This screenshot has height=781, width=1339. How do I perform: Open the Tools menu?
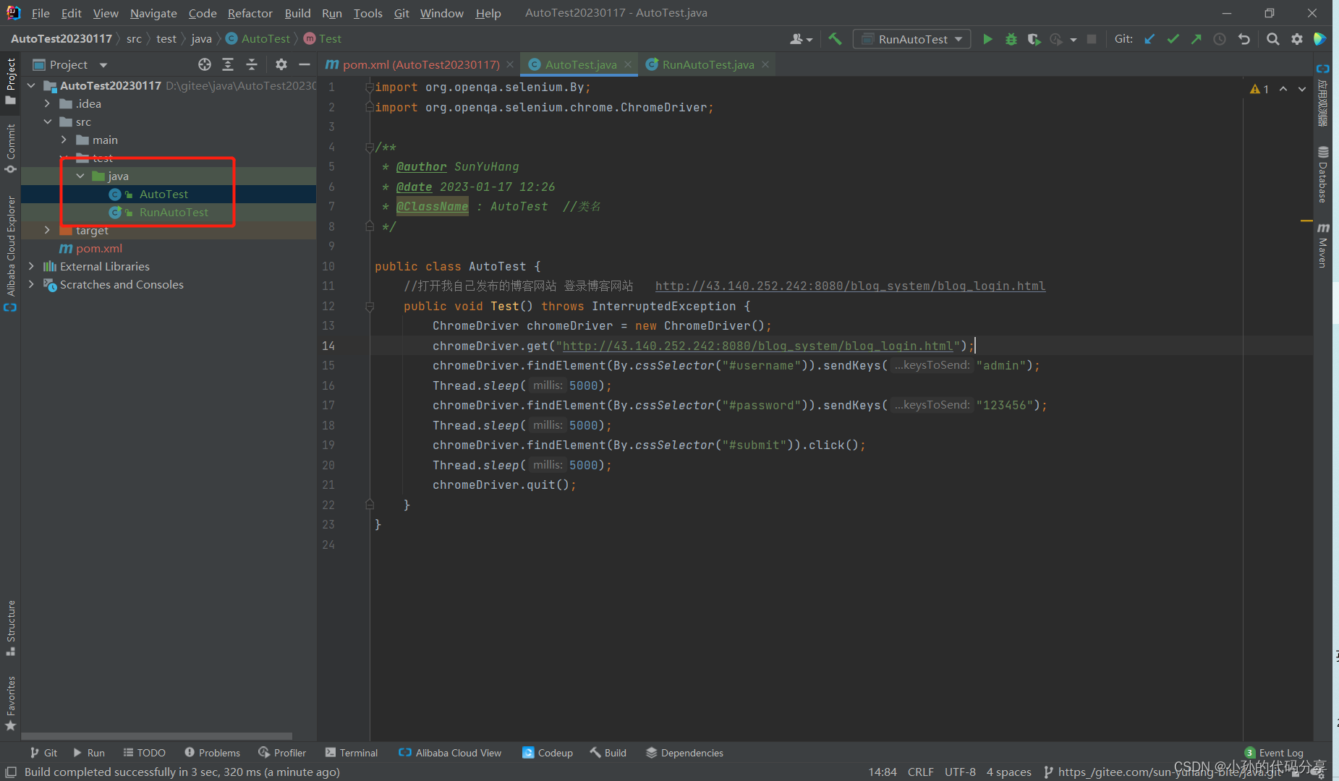[367, 13]
